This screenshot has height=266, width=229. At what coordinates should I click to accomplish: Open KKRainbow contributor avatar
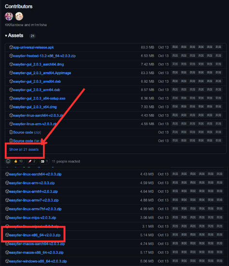(x=9, y=16)
